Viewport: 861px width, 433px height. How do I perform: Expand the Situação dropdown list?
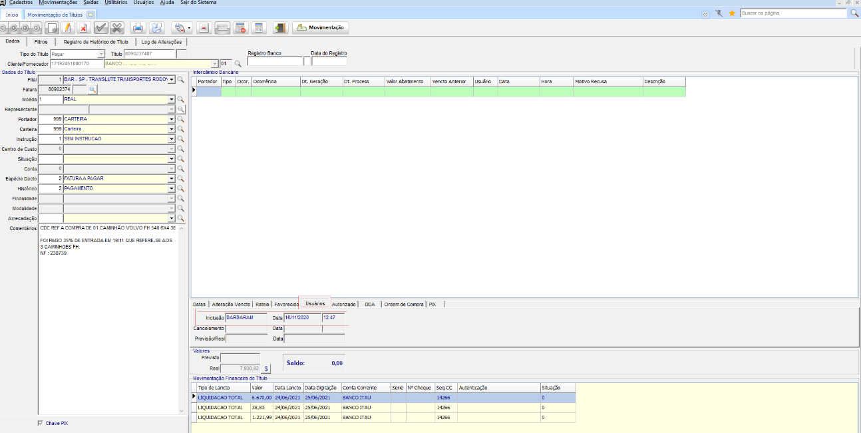pyautogui.click(x=172, y=159)
